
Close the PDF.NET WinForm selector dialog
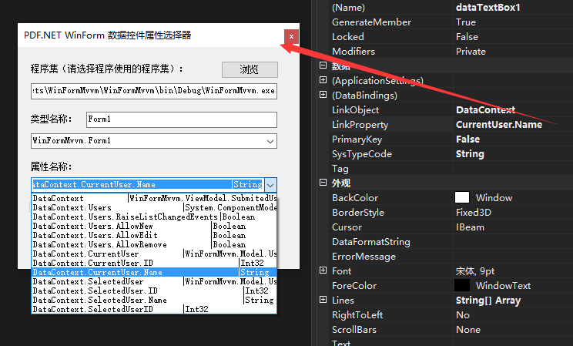291,36
